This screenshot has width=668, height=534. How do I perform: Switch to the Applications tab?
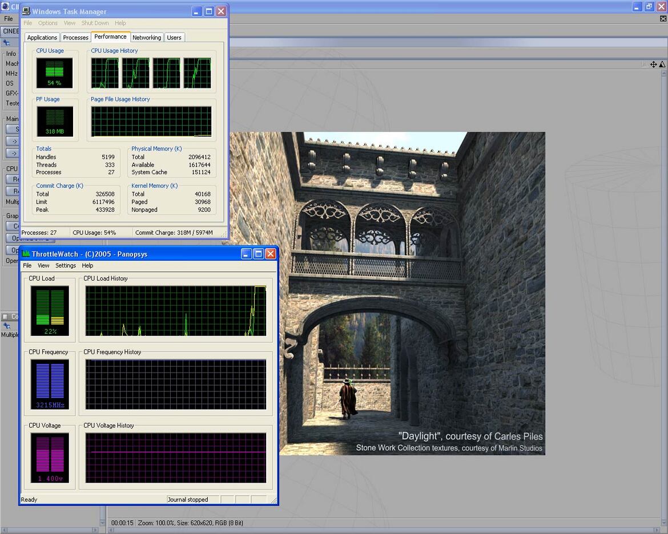(42, 37)
